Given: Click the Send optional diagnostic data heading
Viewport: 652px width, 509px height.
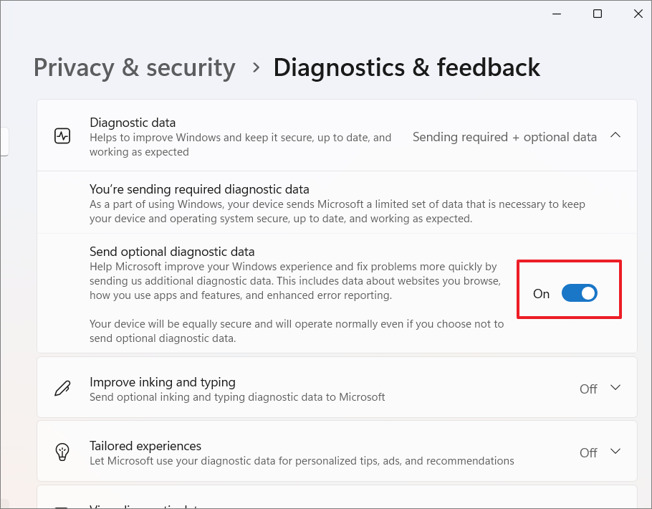Looking at the screenshot, I should pyautogui.click(x=172, y=252).
